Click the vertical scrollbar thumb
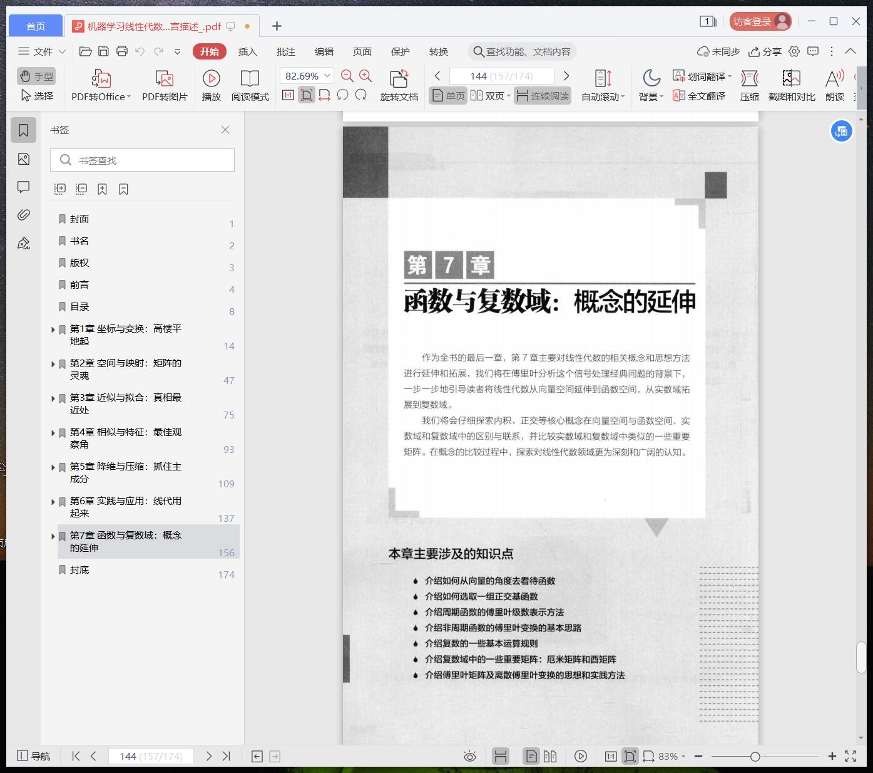Screen dimensions: 873x773 coord(861,657)
